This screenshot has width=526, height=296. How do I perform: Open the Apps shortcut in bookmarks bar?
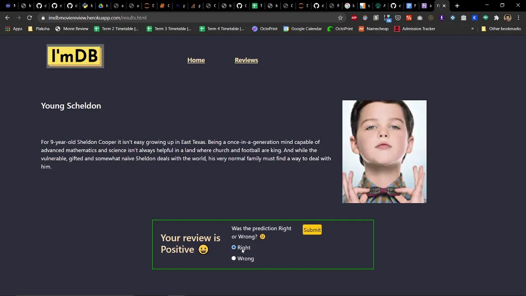coord(14,29)
